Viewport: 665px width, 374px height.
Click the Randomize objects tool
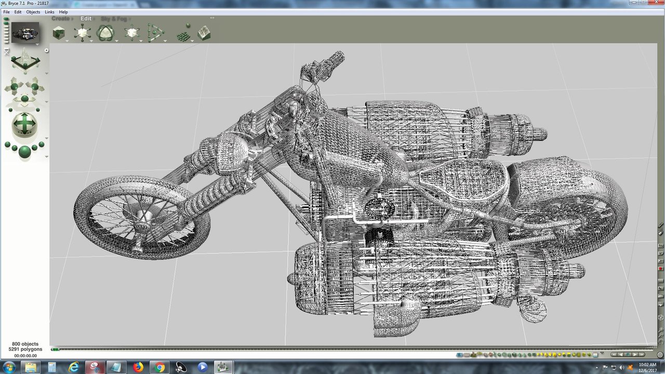click(184, 33)
